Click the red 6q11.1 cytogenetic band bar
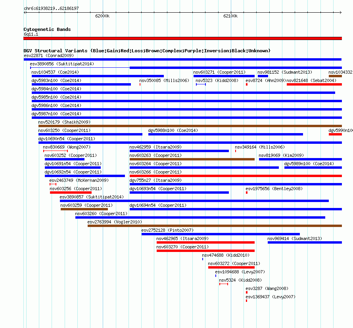Image resolution: width=353 pixels, height=328 pixels. [x=182, y=38]
